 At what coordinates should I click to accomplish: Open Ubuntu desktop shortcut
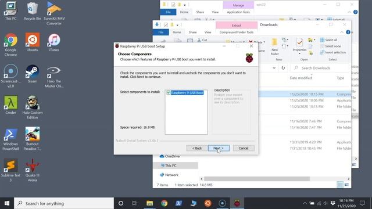(33, 42)
